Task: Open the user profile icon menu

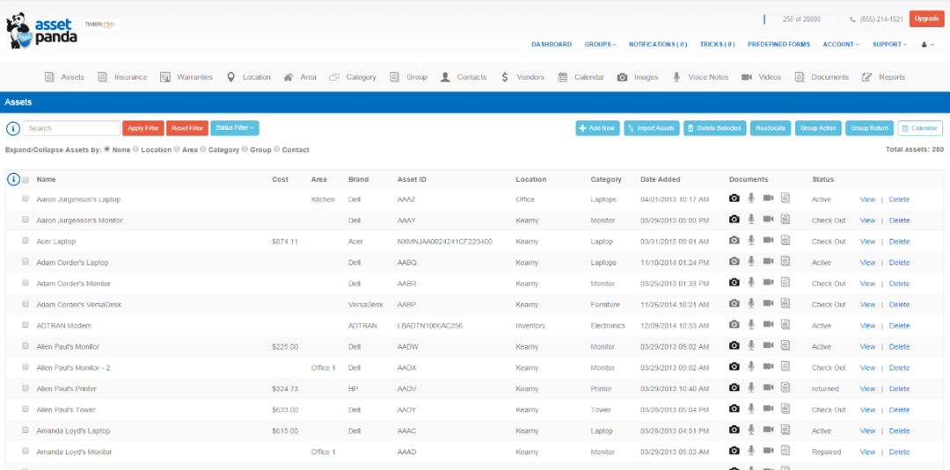Action: pos(926,45)
